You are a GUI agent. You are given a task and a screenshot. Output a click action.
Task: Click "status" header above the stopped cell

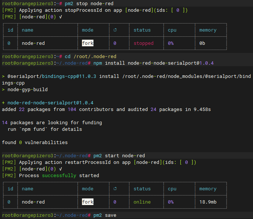point(142,30)
